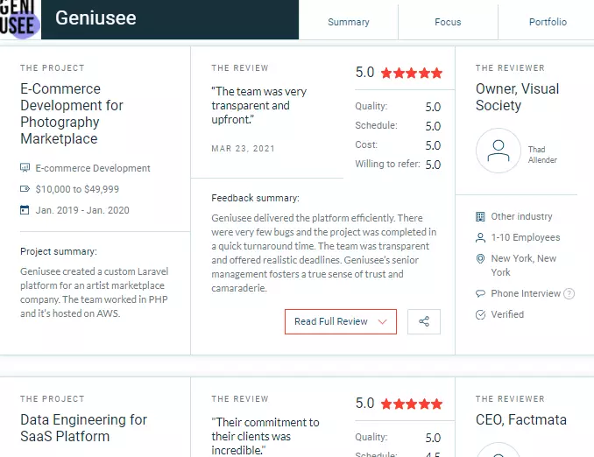Click the E-commerce Development category icon

pos(25,168)
